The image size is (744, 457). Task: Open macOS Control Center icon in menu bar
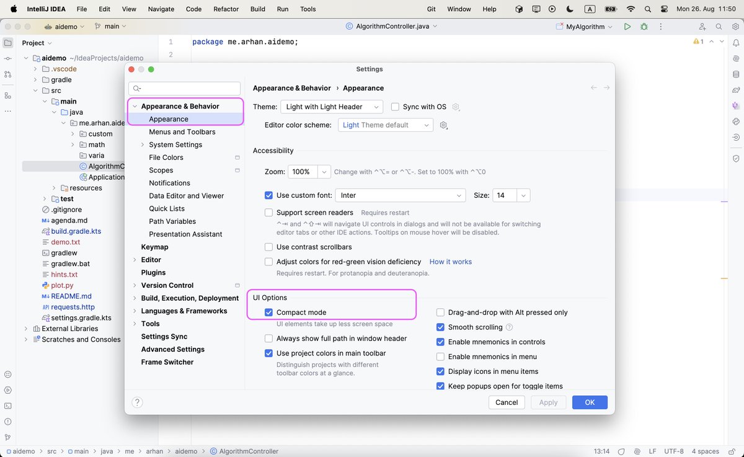665,9
